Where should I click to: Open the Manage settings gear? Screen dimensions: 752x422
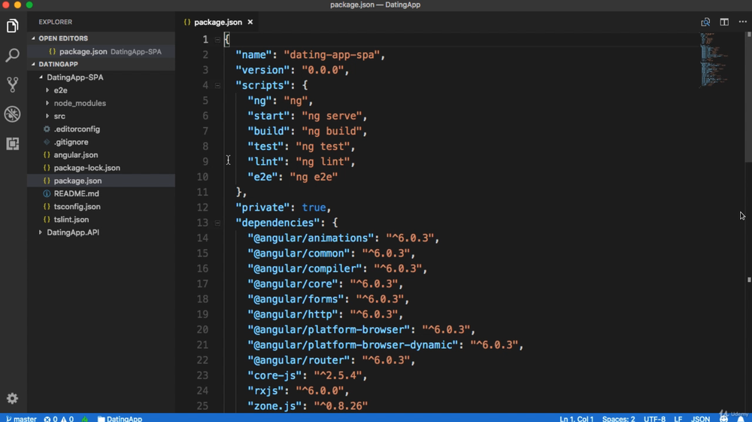(13, 398)
